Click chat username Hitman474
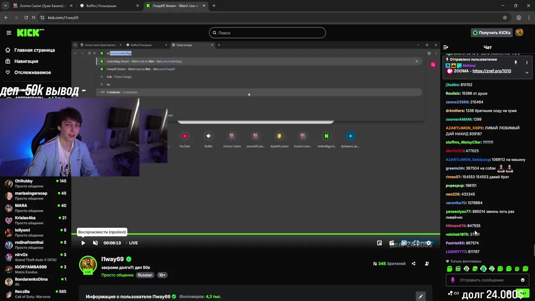 (456, 226)
